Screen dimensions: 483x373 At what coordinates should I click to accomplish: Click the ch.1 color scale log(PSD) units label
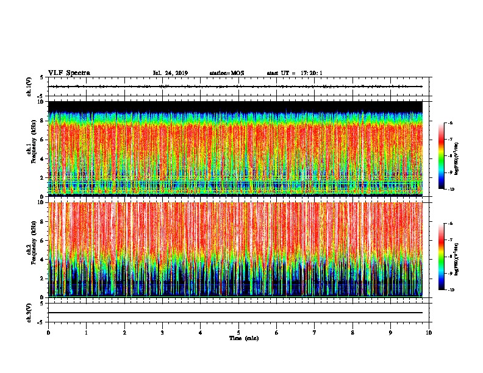click(x=457, y=158)
